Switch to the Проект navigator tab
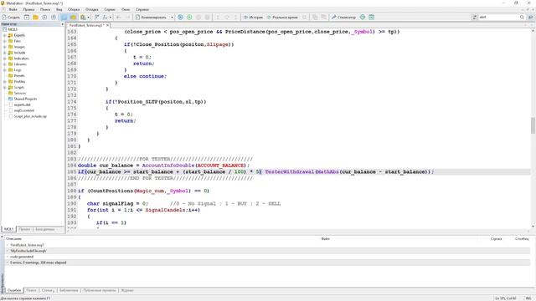Viewport: 536px width, 301px height. 24,229
